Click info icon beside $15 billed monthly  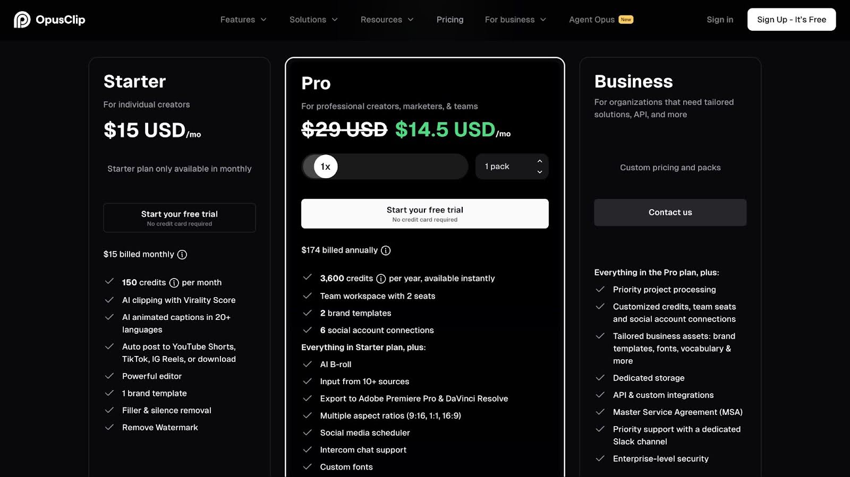click(x=182, y=255)
